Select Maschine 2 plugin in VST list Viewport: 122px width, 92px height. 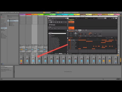pos(13,21)
